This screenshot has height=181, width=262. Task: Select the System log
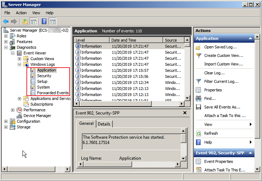pyautogui.click(x=43, y=87)
